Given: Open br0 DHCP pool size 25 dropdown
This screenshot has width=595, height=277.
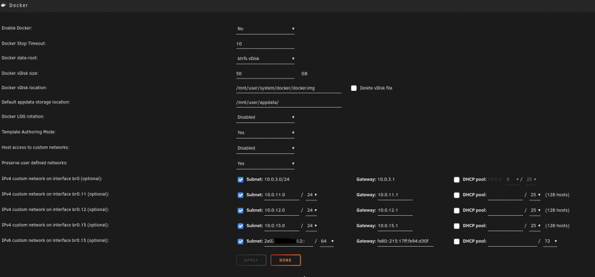Looking at the screenshot, I should click(531, 180).
